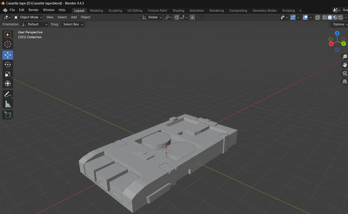Image resolution: width=348 pixels, height=214 pixels.
Task: Switch to rendered viewport shading
Action: coord(340,17)
